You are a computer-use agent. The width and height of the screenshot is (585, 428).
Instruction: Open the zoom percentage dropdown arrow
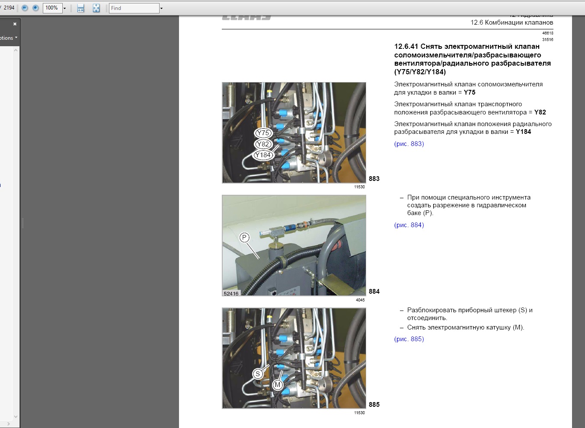65,8
